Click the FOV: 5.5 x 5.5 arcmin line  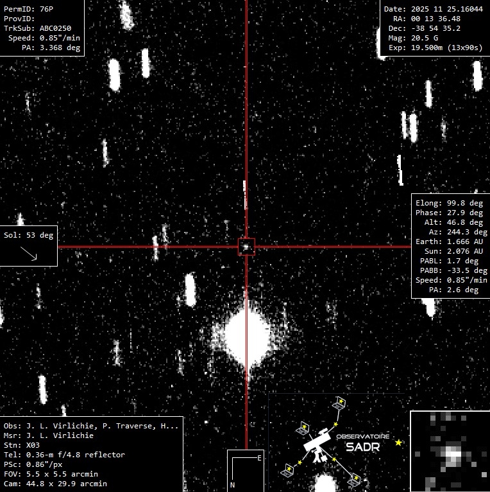(51, 474)
